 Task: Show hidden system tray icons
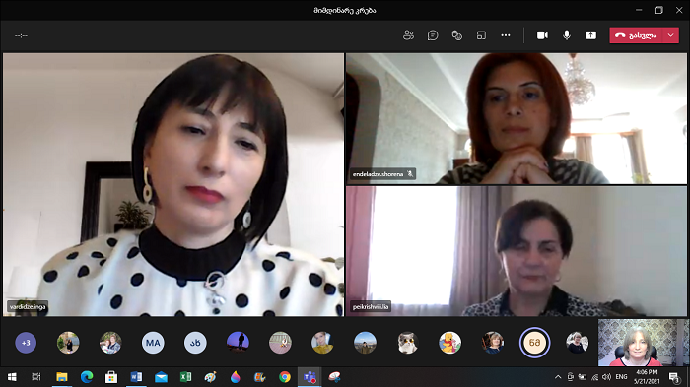558,377
